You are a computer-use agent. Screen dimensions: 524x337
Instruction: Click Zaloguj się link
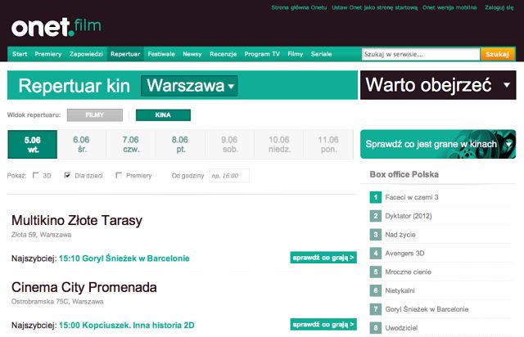499,7
